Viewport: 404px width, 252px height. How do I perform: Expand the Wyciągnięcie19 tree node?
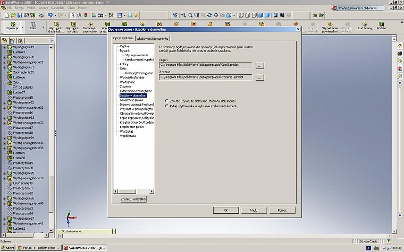(x=4, y=47)
